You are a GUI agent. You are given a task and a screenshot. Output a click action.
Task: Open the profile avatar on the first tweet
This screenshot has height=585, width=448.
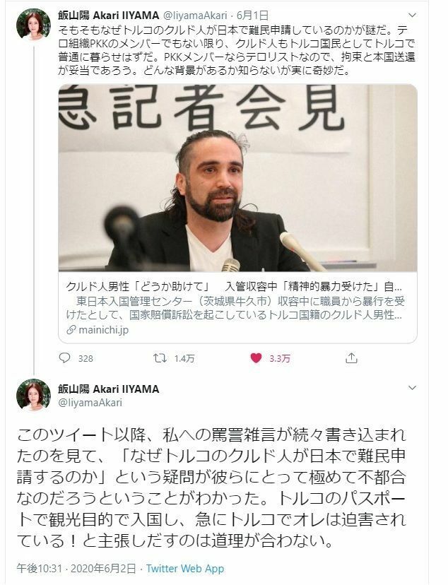[x=34, y=24]
